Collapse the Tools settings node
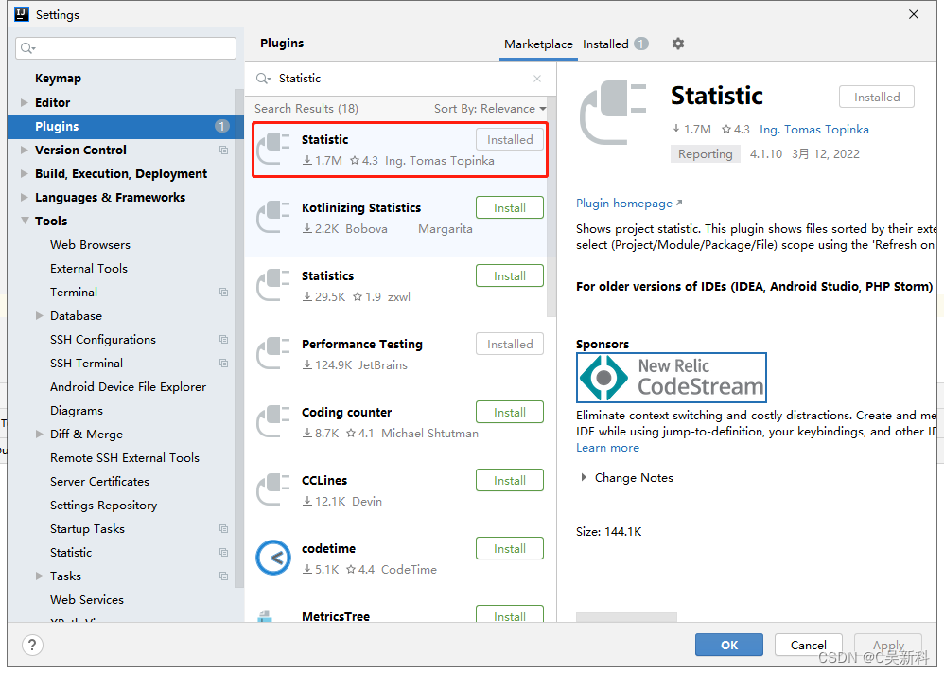The image size is (944, 674). [25, 221]
